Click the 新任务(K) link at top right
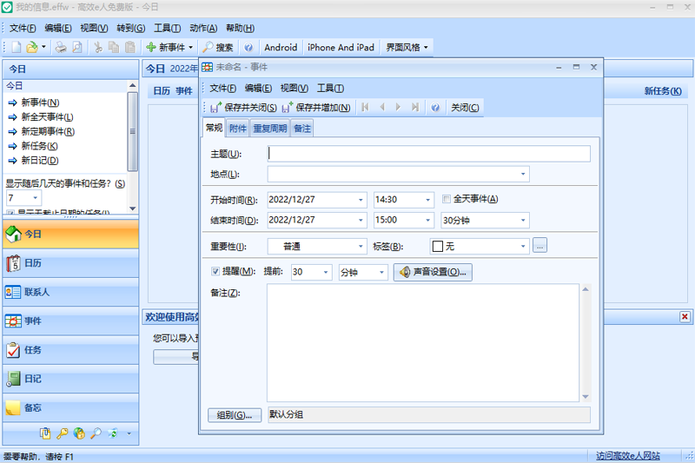695x463 pixels. [663, 91]
